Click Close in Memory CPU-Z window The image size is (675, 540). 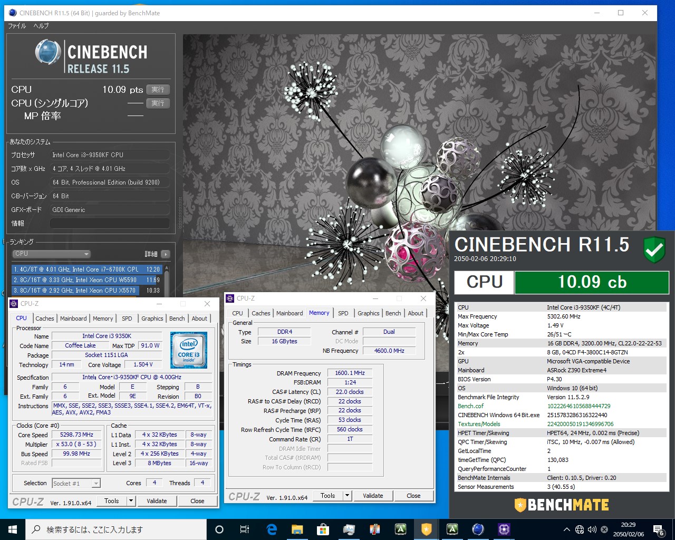413,496
